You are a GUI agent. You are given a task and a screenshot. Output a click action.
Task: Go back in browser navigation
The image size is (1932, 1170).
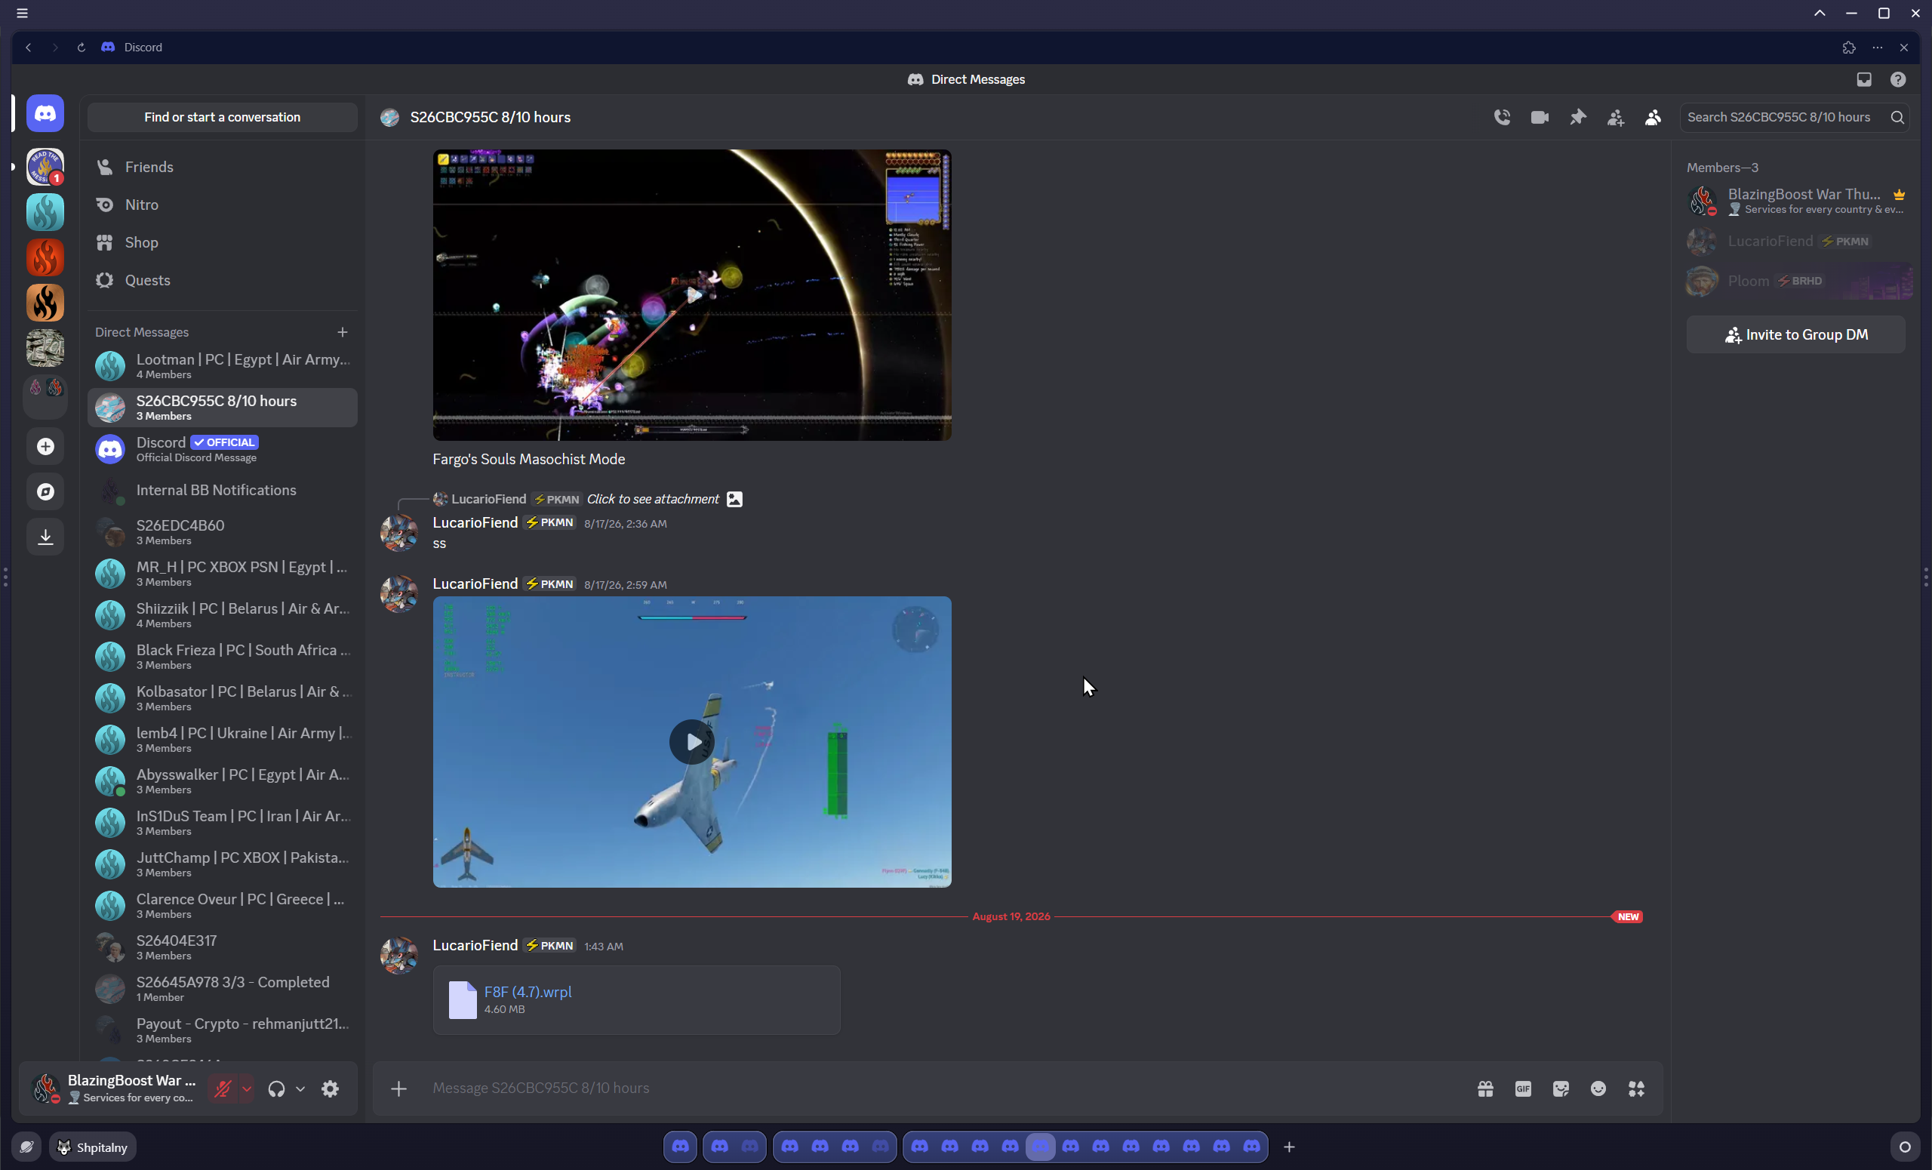coord(28,47)
